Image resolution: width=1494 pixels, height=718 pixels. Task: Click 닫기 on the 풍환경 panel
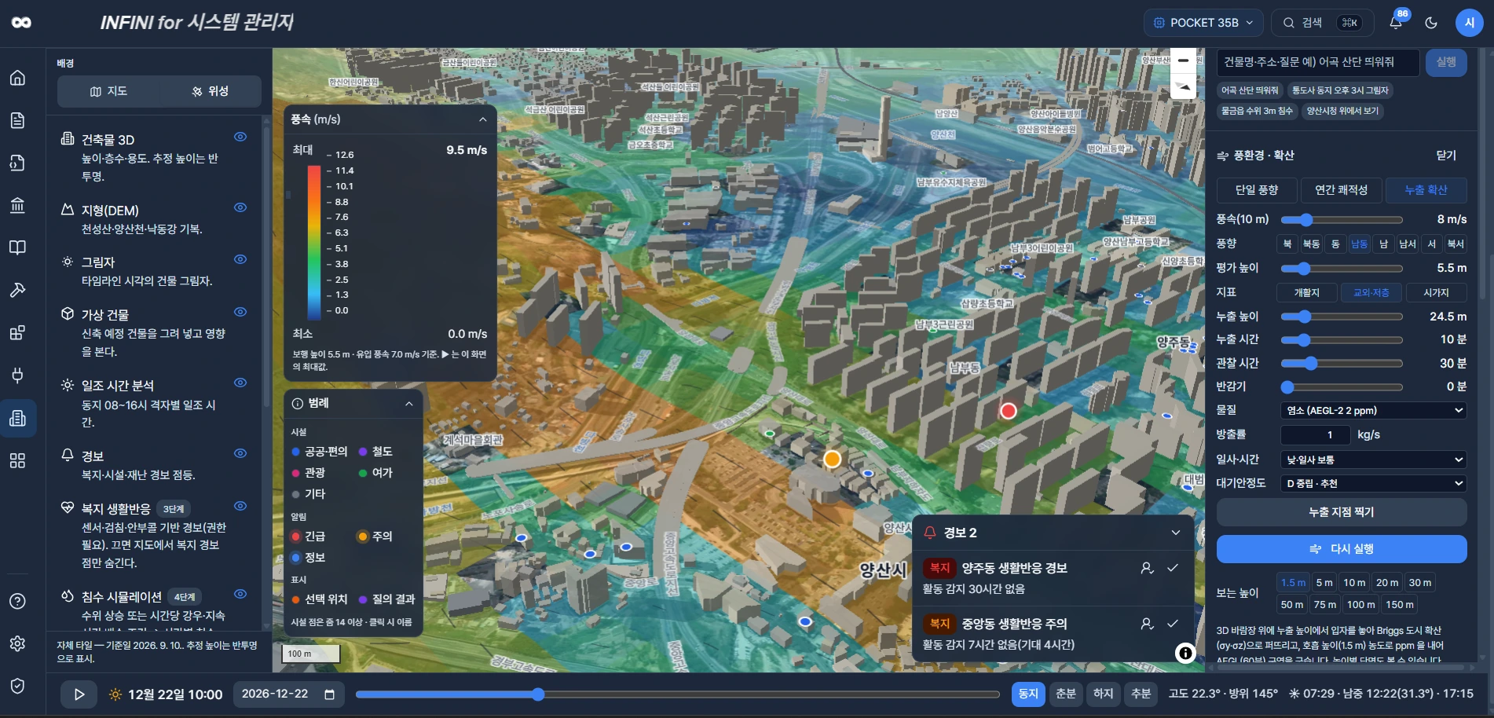tap(1446, 156)
